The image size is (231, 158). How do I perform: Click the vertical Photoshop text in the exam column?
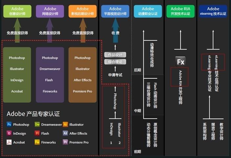tap(115, 101)
